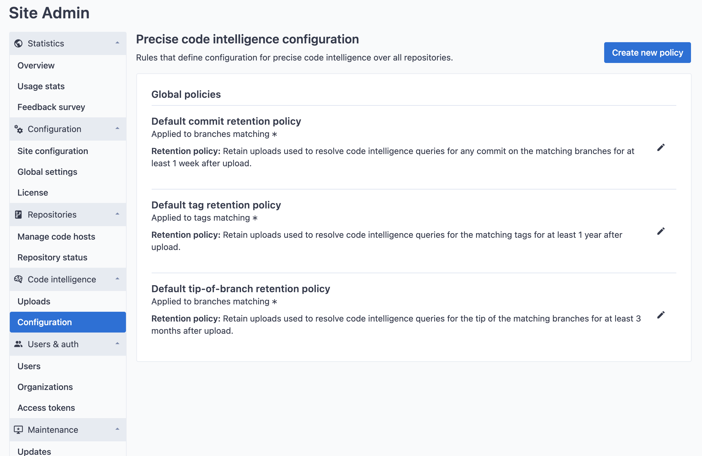
Task: Click the Configuration gears icon in sidebar
Action: click(19, 129)
